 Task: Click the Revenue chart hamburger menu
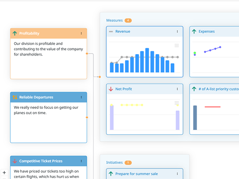point(177,45)
